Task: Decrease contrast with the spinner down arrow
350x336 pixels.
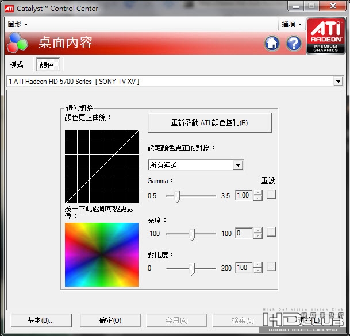Action: coord(258,270)
